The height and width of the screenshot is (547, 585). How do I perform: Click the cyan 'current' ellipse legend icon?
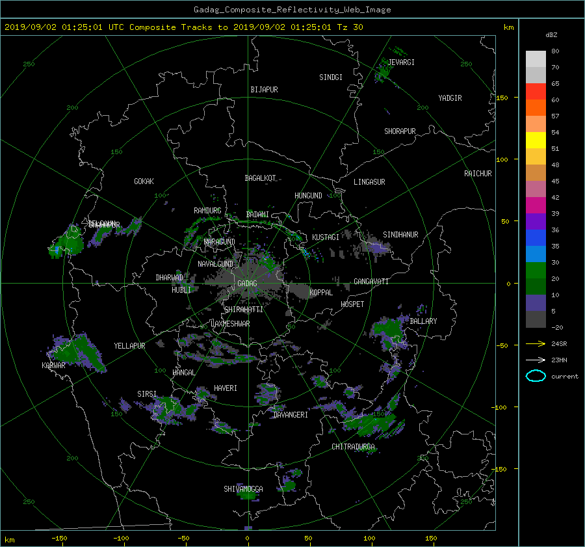pos(536,376)
